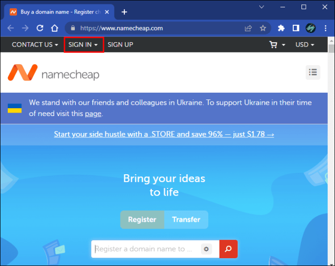Select the Register tab
Screen dimensions: 335x266
142,219
